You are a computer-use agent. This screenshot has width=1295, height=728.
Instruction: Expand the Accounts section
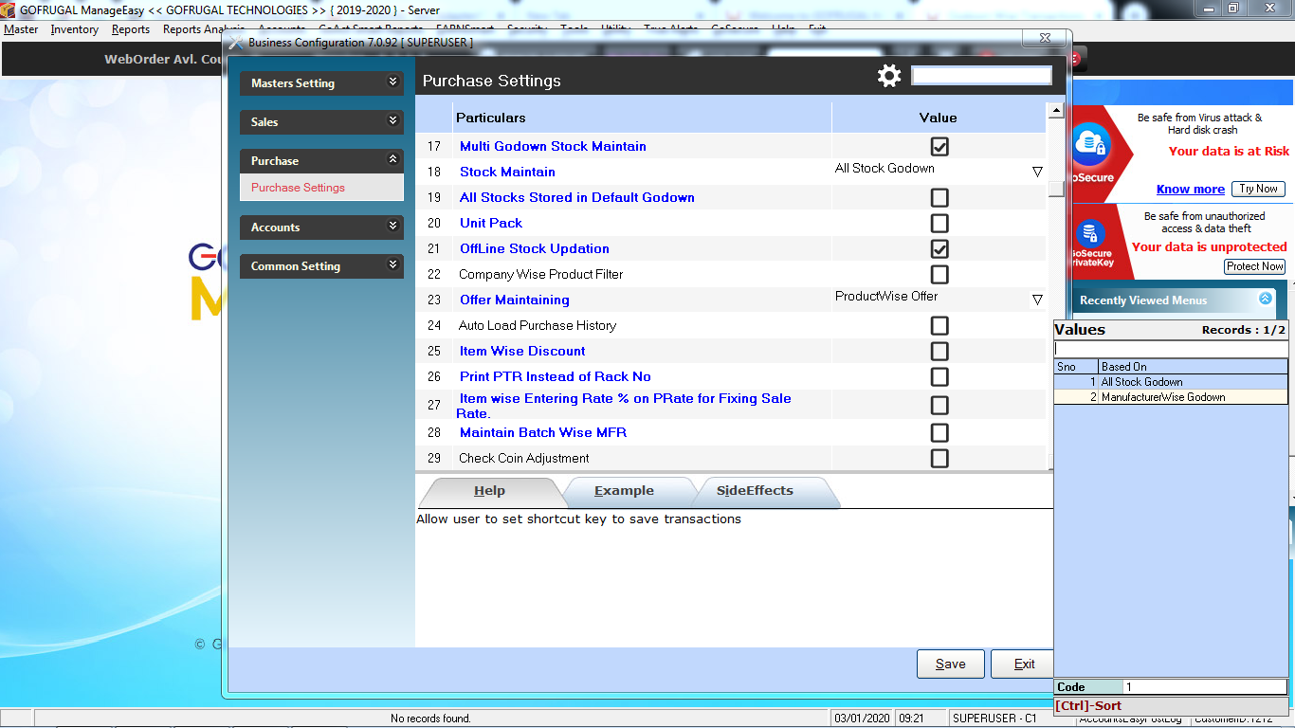pyautogui.click(x=321, y=227)
